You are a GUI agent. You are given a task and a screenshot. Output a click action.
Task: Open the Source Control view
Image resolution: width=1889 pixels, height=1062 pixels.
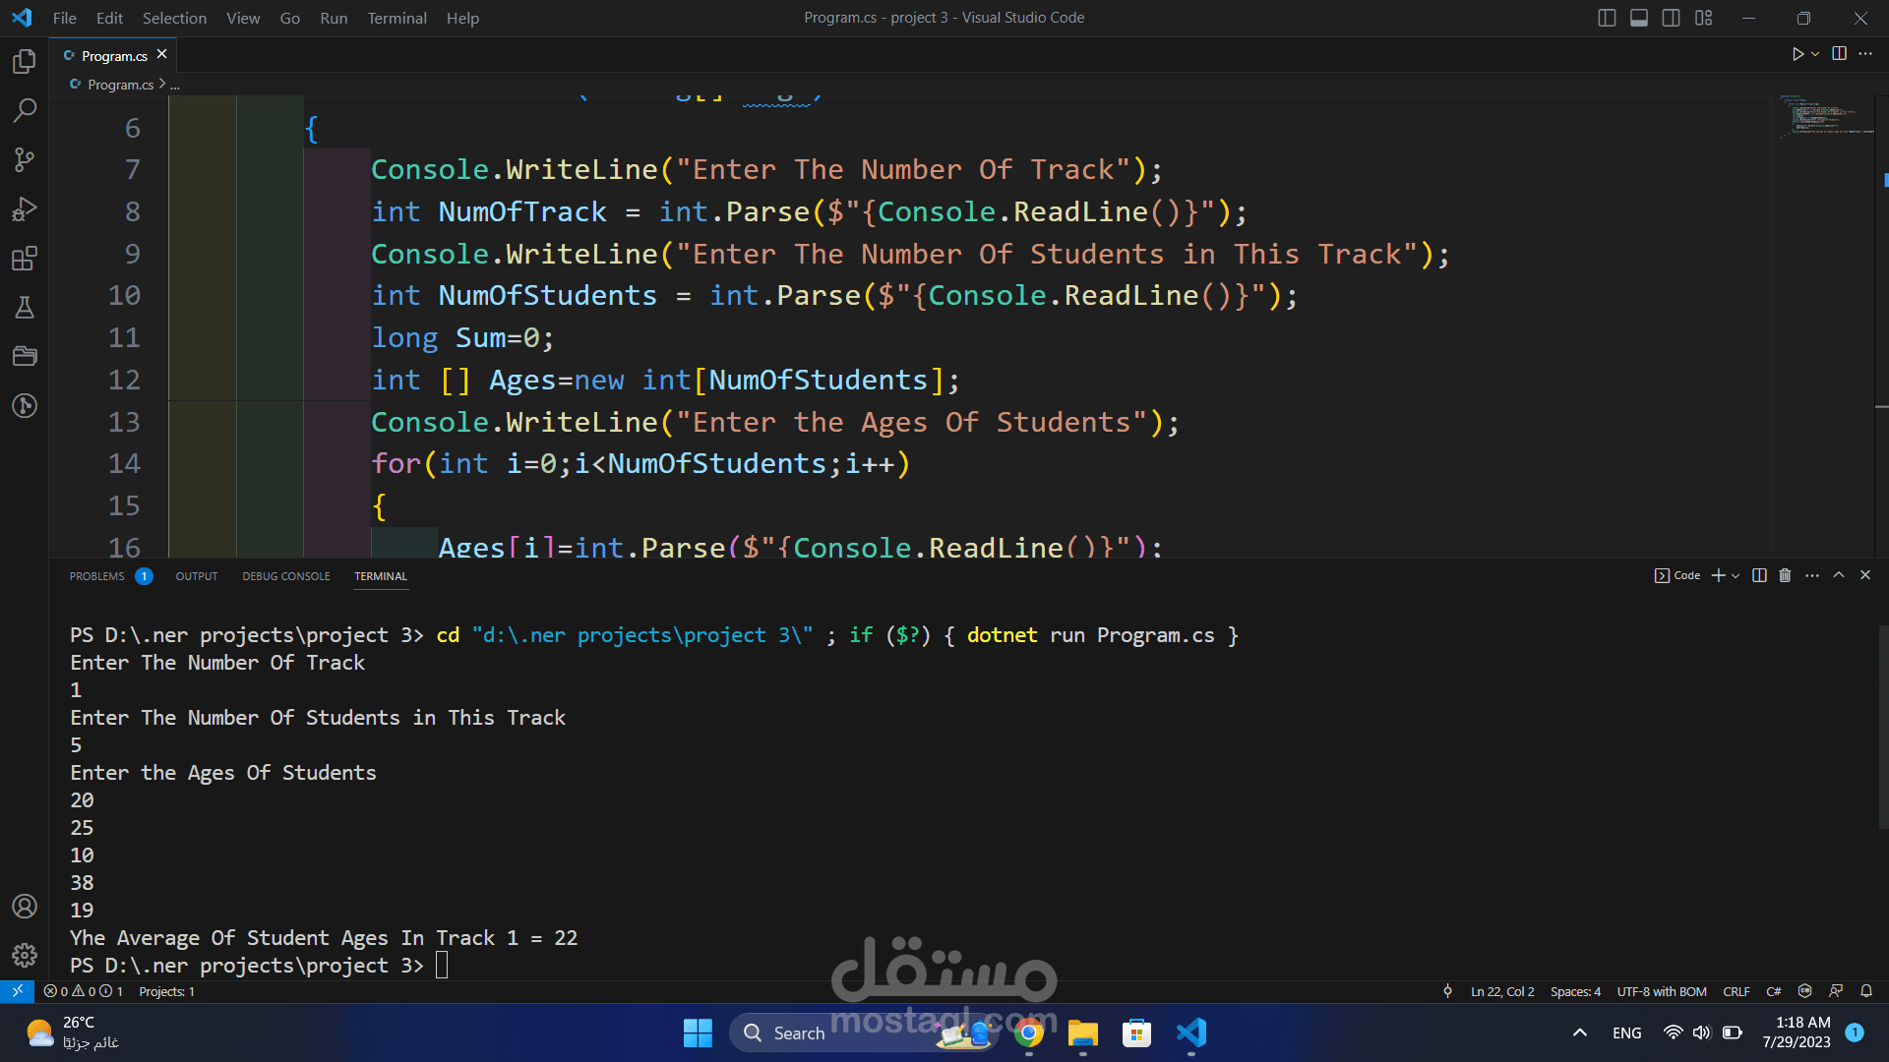(25, 159)
